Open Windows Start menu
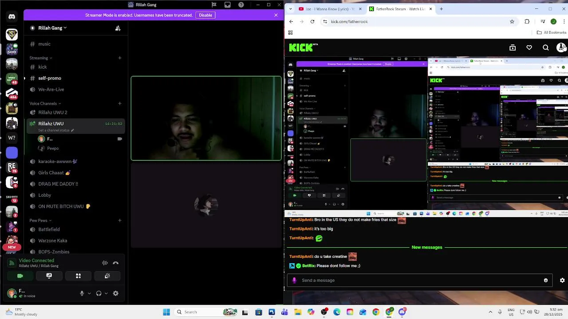 [166, 312]
